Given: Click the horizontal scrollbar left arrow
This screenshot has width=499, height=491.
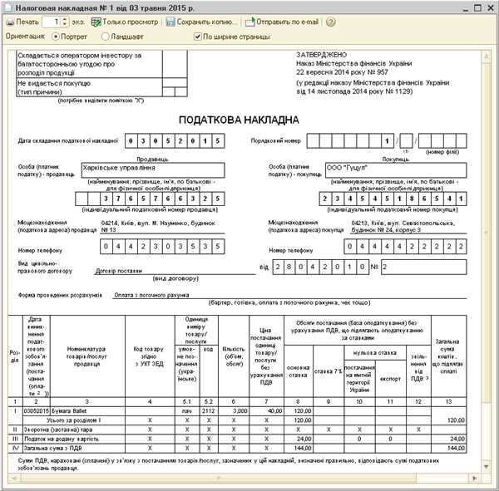Looking at the screenshot, I should pos(13,478).
